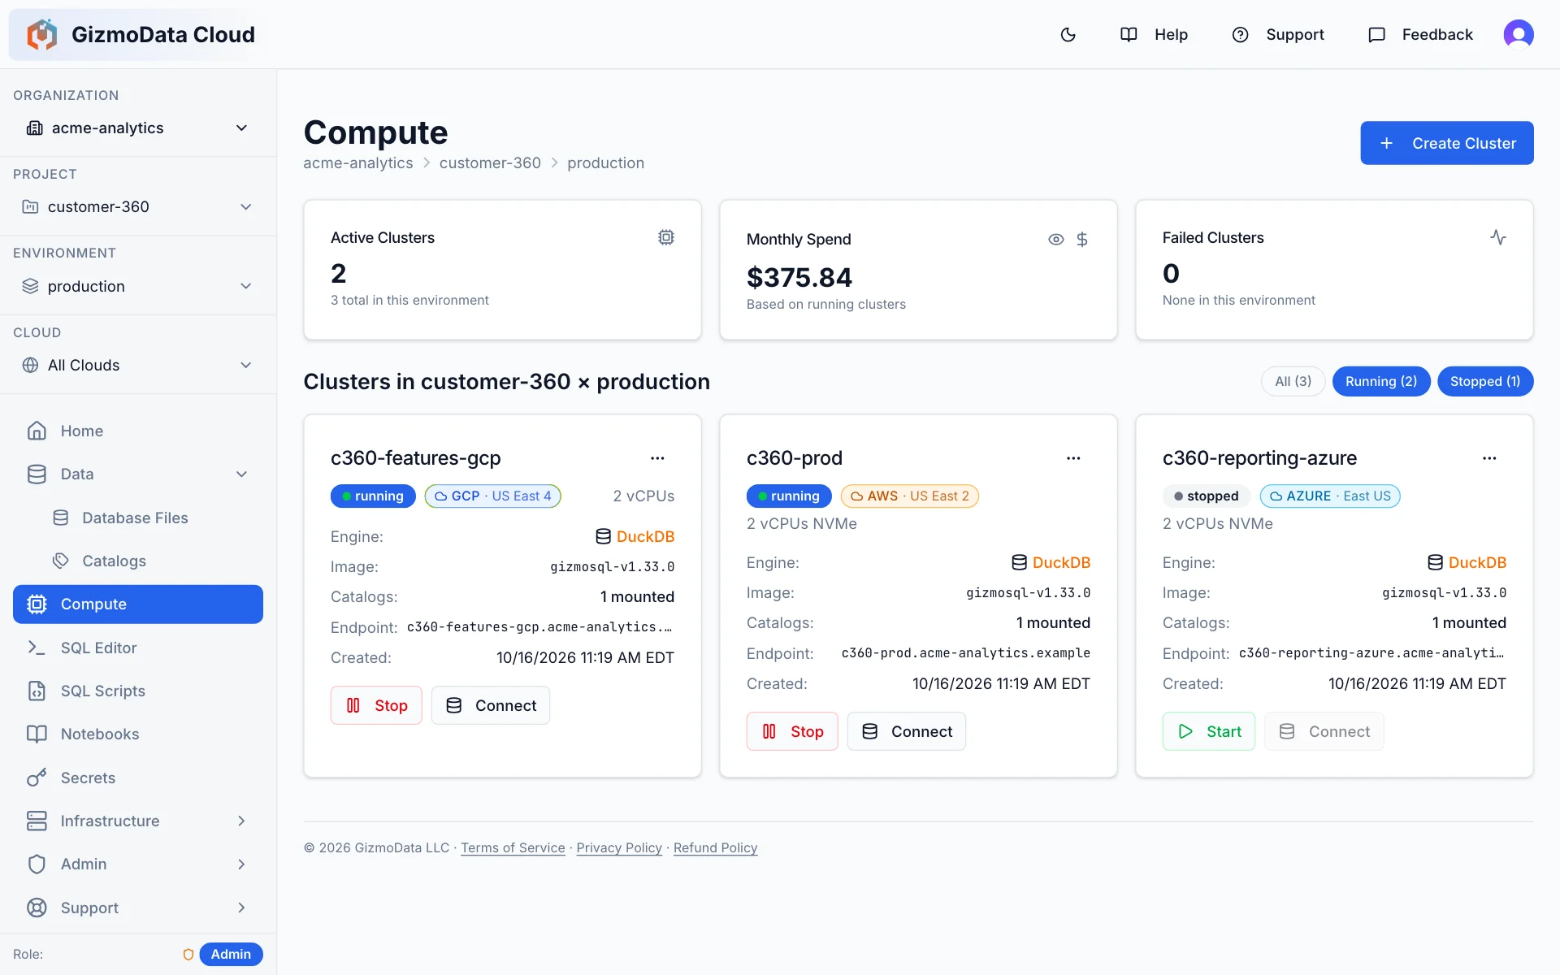Toggle the All (3) filter

(x=1293, y=381)
